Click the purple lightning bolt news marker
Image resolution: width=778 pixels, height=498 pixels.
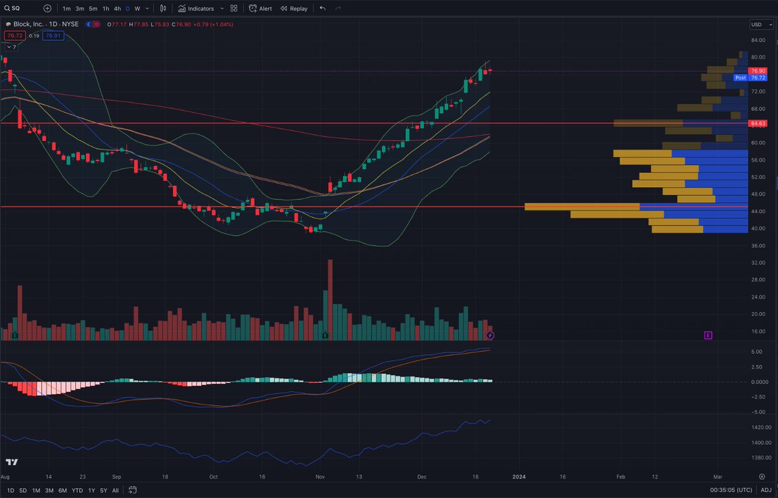coord(491,335)
